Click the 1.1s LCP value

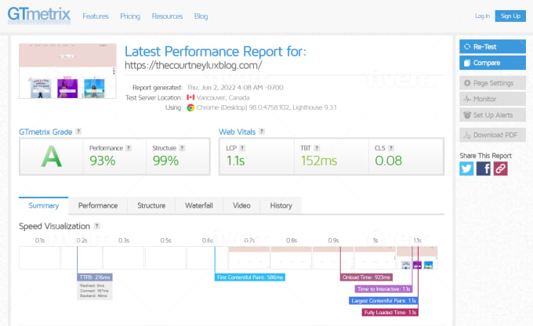point(236,161)
